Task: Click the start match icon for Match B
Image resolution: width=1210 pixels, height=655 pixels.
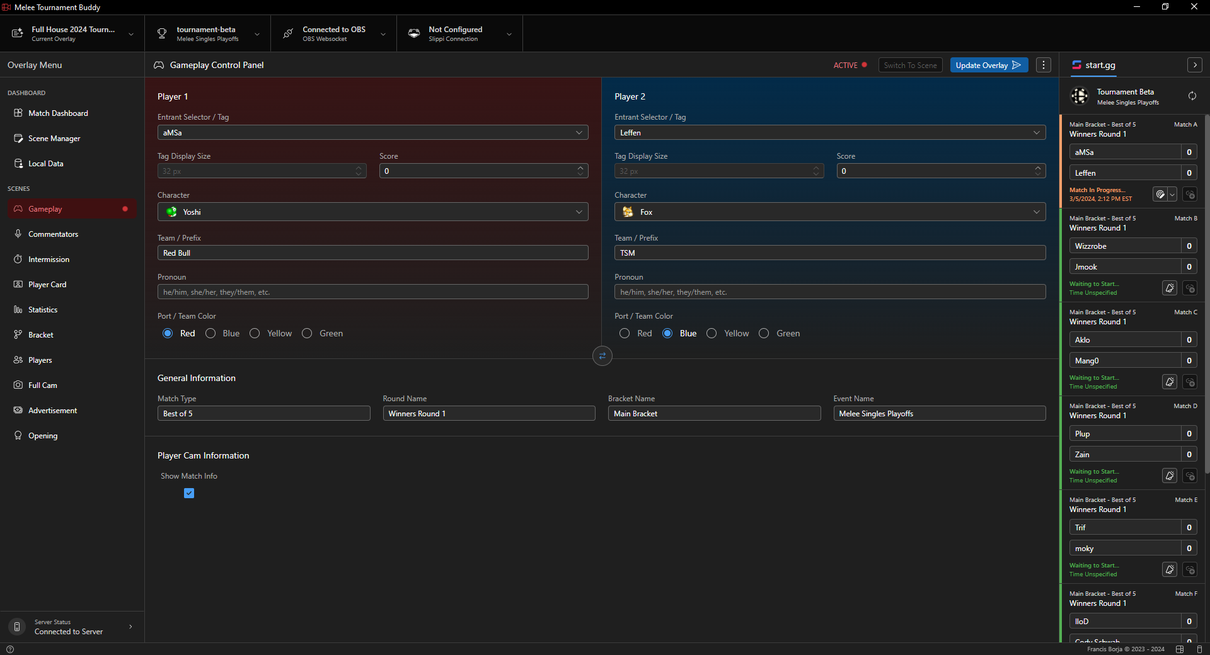Action: (x=1170, y=288)
